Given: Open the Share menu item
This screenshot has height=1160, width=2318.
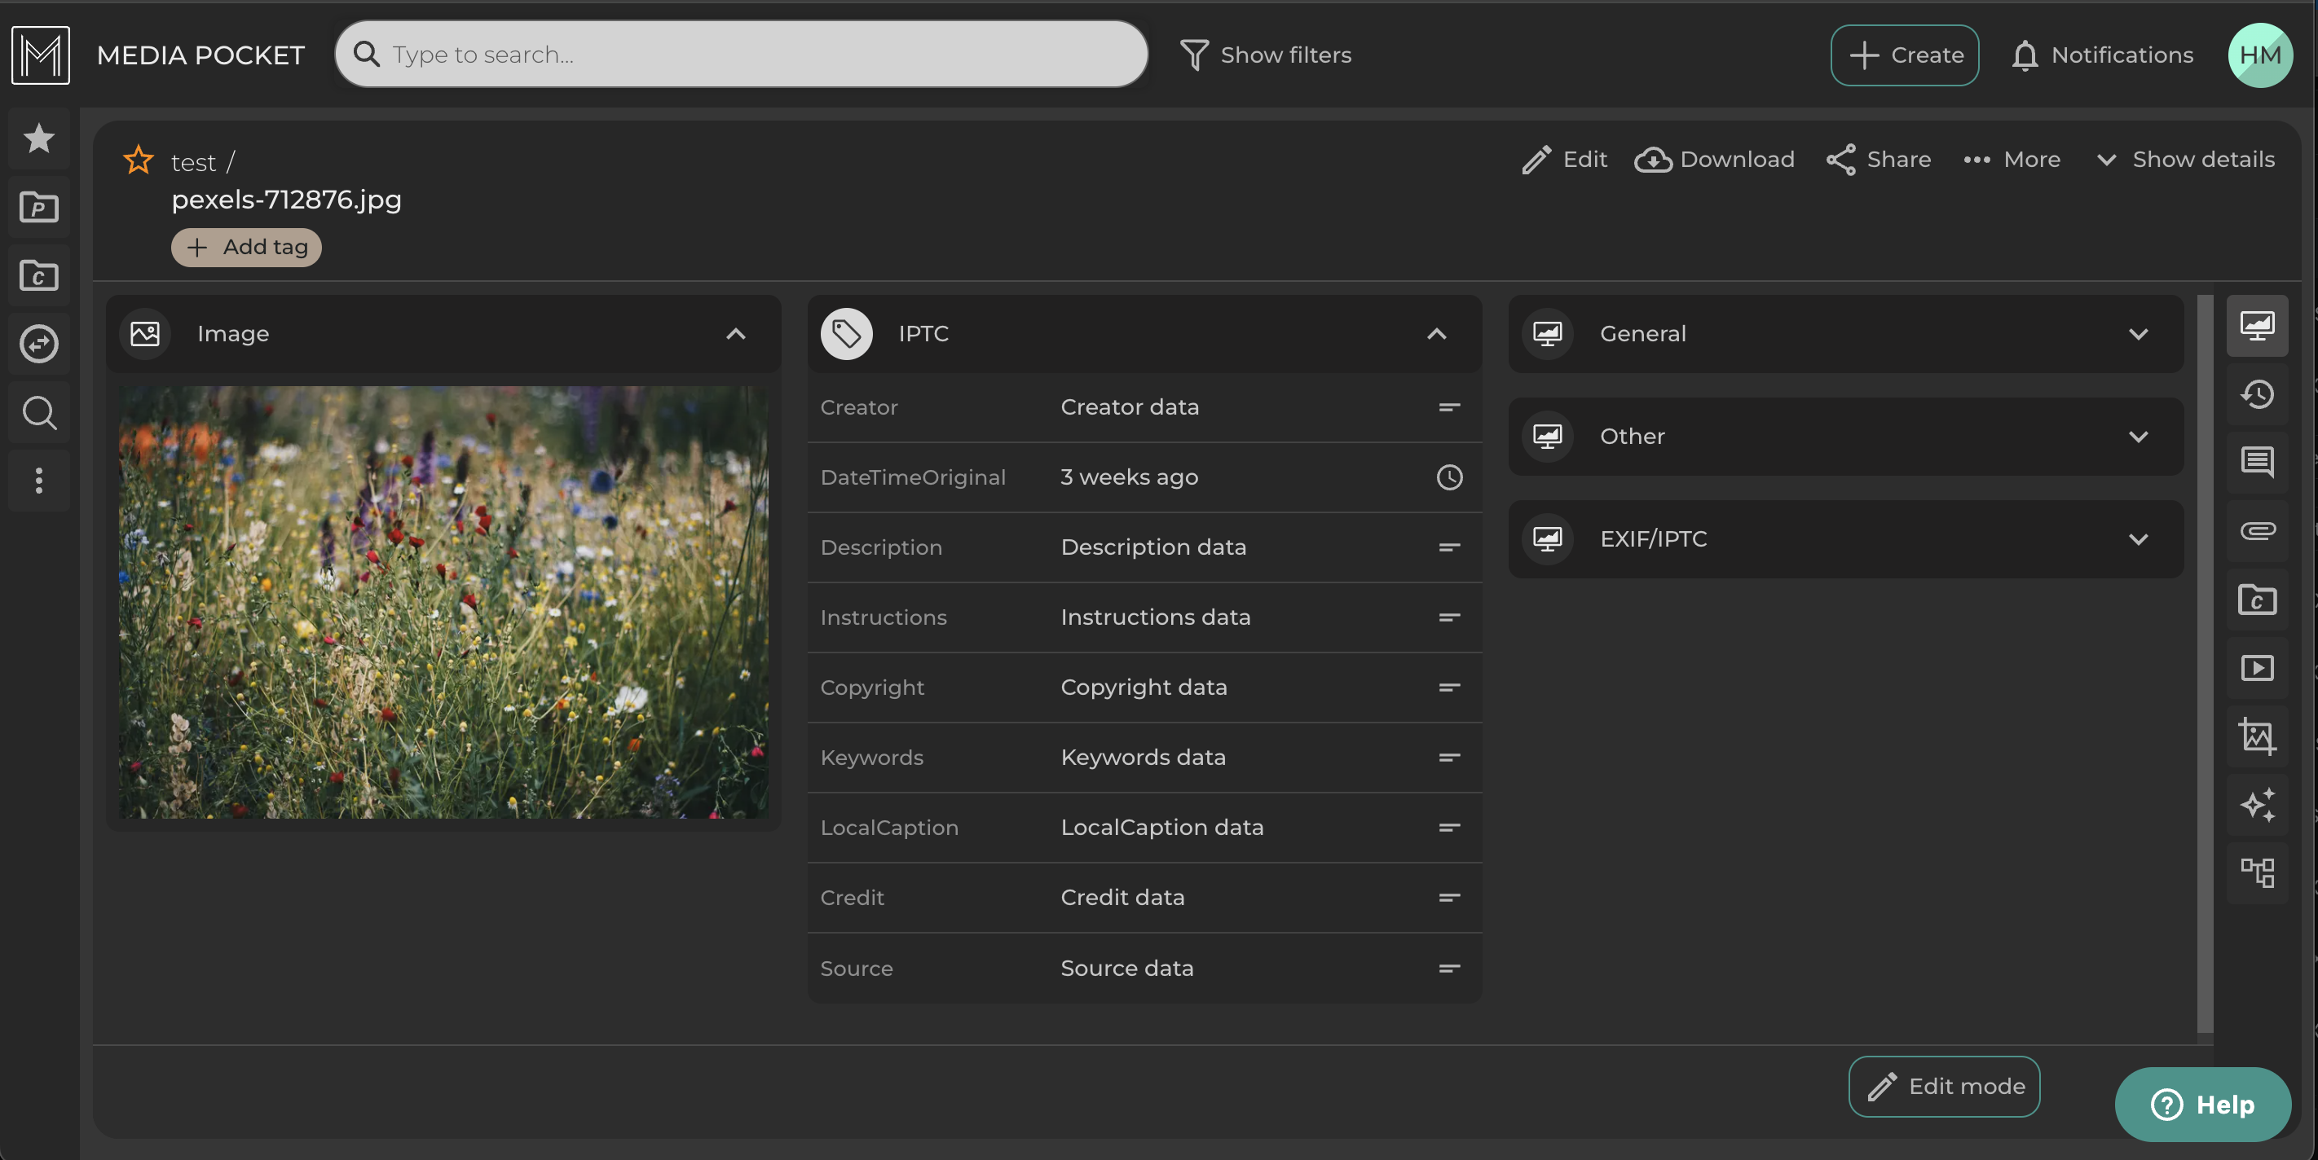Looking at the screenshot, I should (1879, 160).
